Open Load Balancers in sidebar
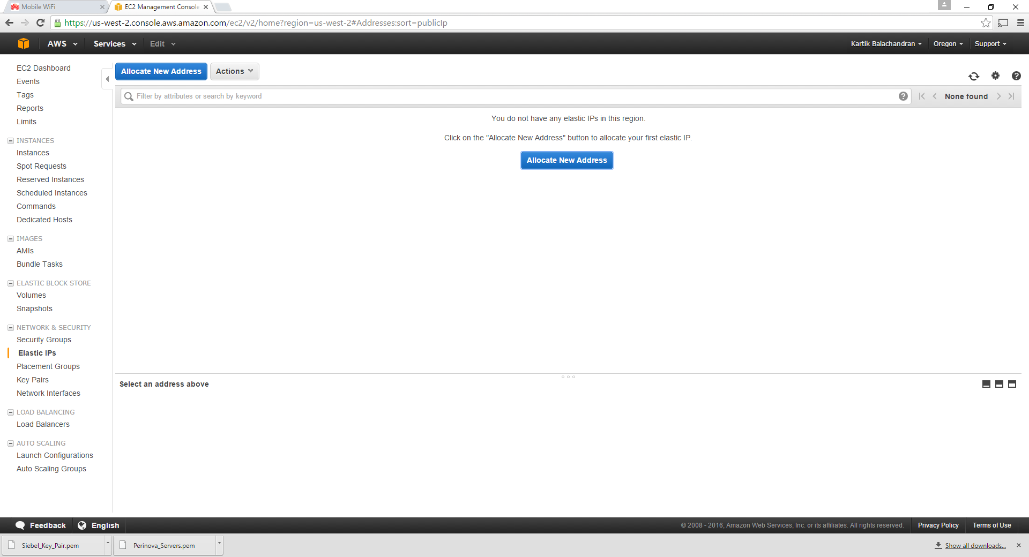This screenshot has height=557, width=1029. (x=43, y=424)
